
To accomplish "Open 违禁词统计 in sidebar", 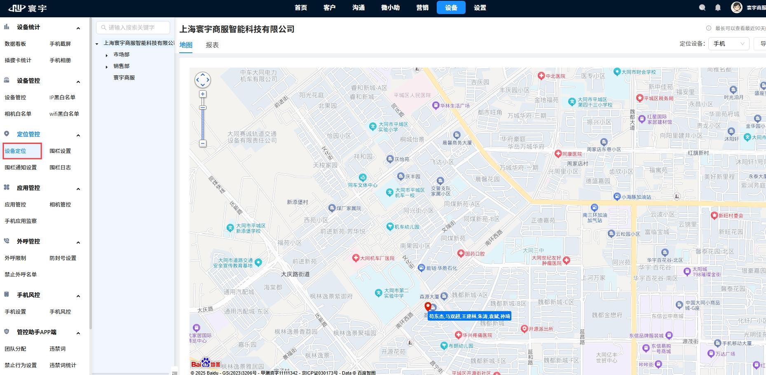I will [x=63, y=365].
